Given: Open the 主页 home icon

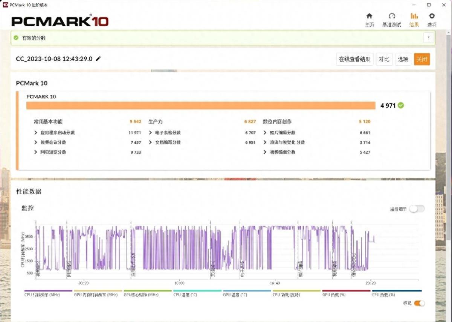Looking at the screenshot, I should (369, 16).
